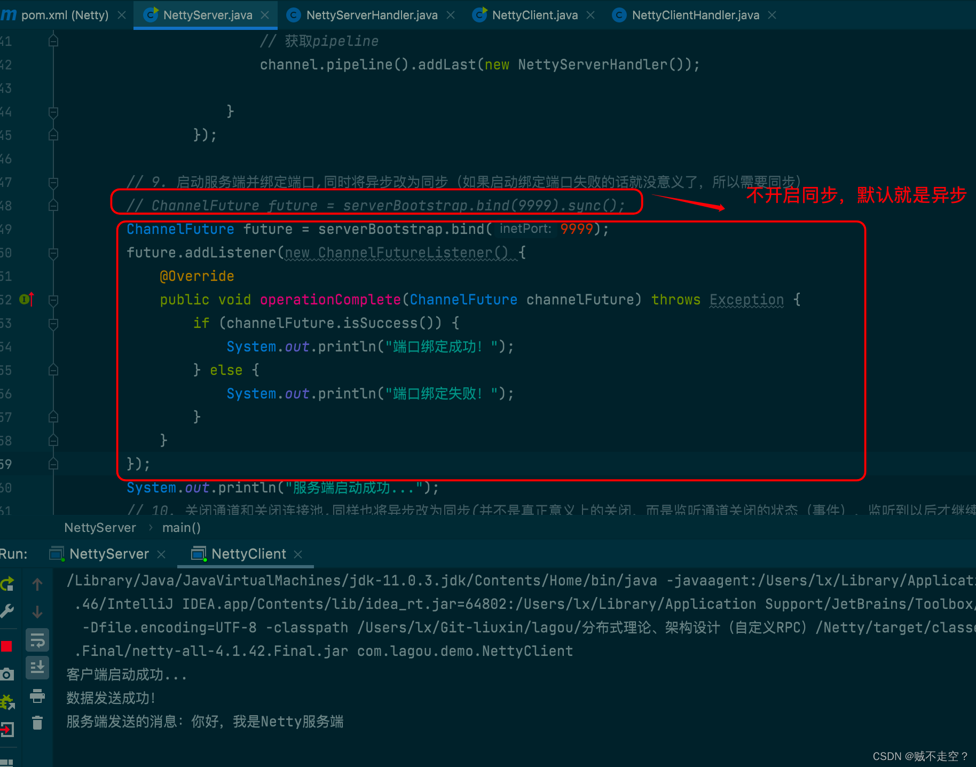
Task: Open the pom.xml (Netty) editor tab
Action: 64,15
